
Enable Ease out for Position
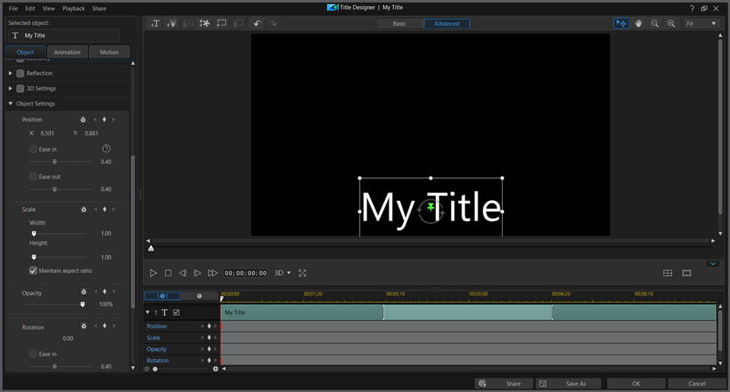pyautogui.click(x=33, y=177)
